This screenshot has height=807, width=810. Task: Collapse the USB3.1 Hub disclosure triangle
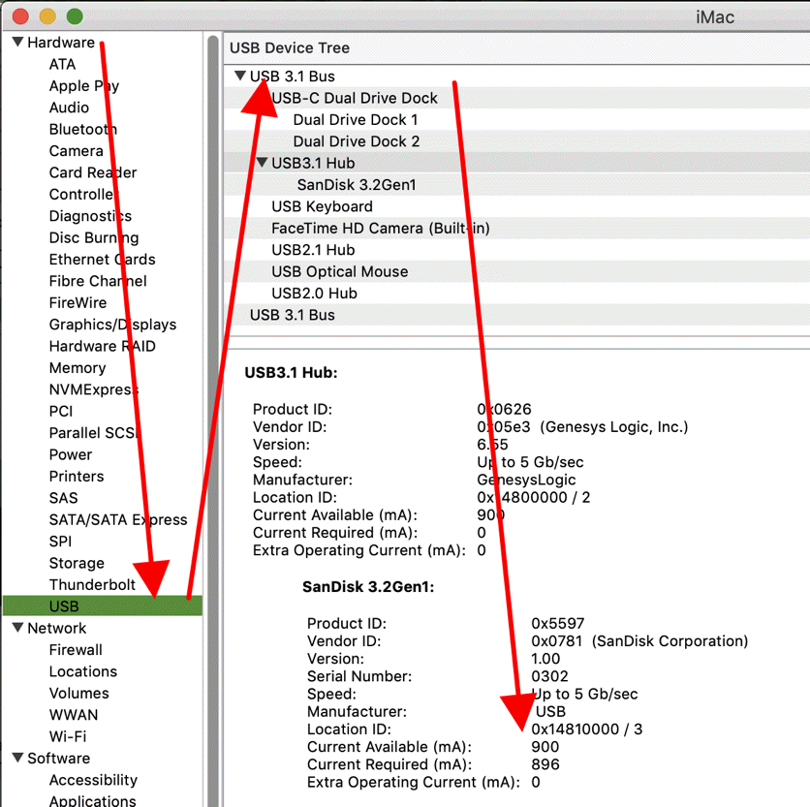262,163
